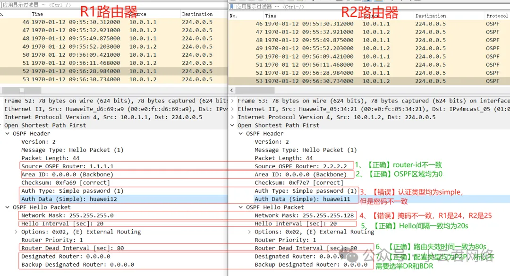
Task: Collapse the OSPF Header containing router 1.1.1.1
Action: (8, 134)
